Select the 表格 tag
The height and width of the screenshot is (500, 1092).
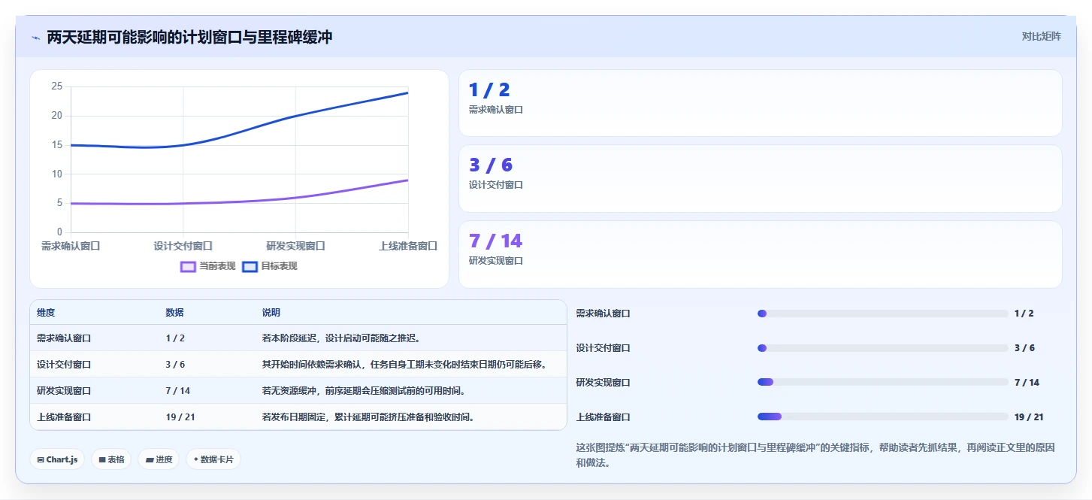point(111,459)
